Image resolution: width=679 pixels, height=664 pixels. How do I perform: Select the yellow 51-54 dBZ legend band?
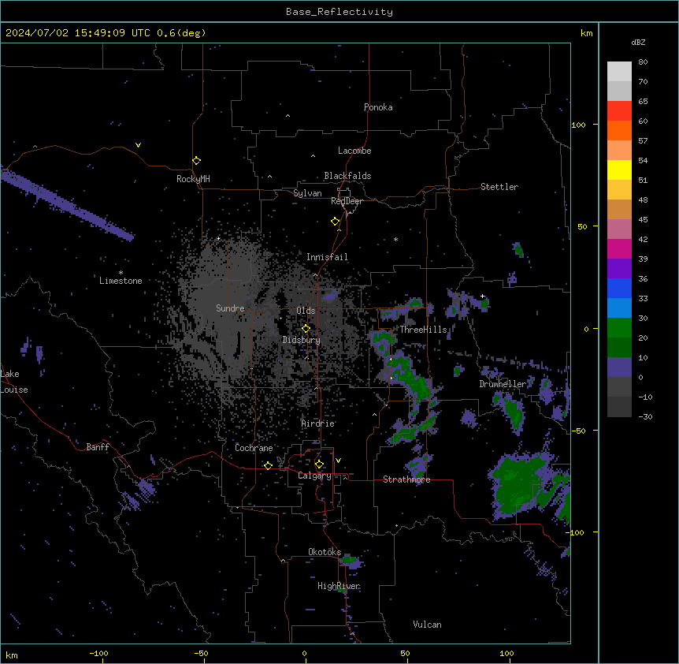click(x=619, y=170)
